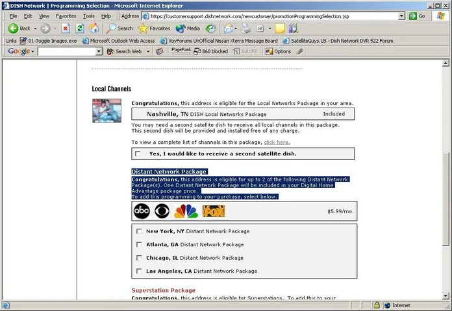The height and width of the screenshot is (311, 452).
Task: Print the page with the printer icon
Action: 246,29
